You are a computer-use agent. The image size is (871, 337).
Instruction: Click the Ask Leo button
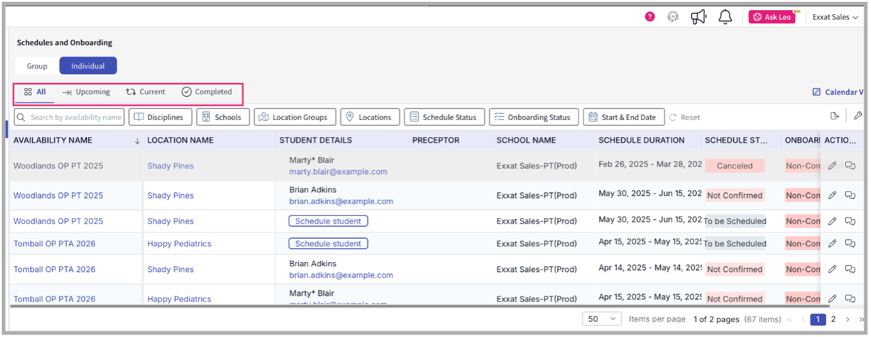pos(772,17)
